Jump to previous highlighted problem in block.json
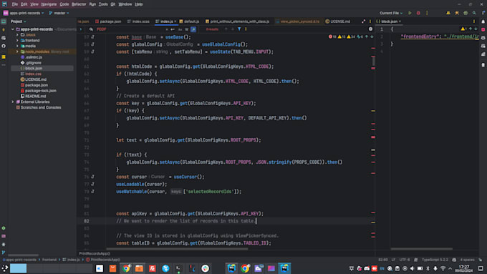 (471, 29)
